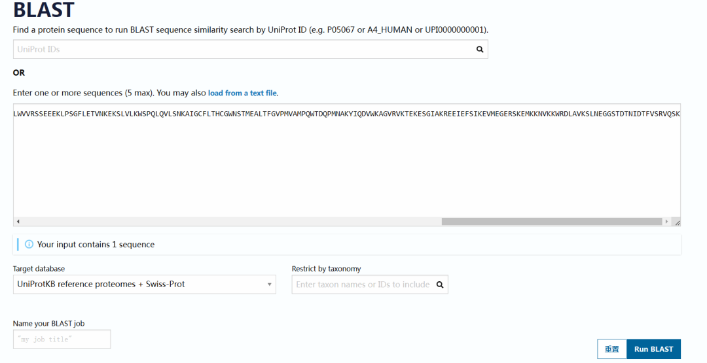Select the BLAST job title field

pyautogui.click(x=62, y=339)
